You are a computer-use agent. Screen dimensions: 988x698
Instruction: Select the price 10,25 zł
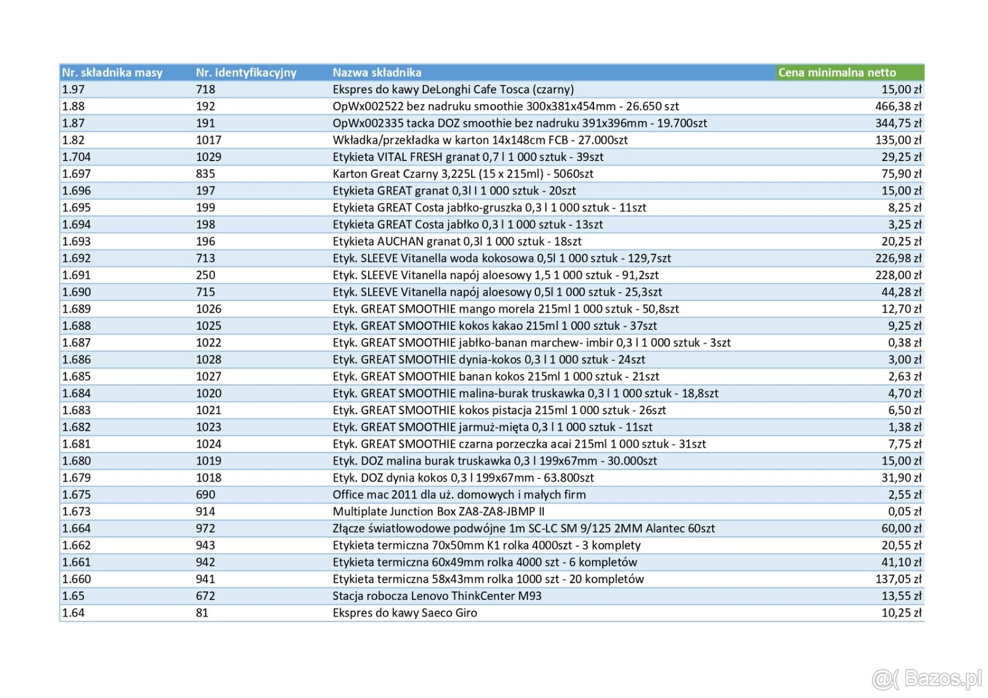[902, 613]
